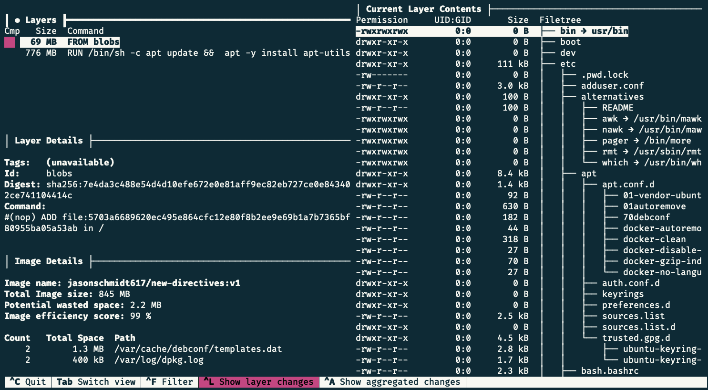The width and height of the screenshot is (708, 390).
Task: Click the 845 MB total image size
Action: (x=114, y=294)
